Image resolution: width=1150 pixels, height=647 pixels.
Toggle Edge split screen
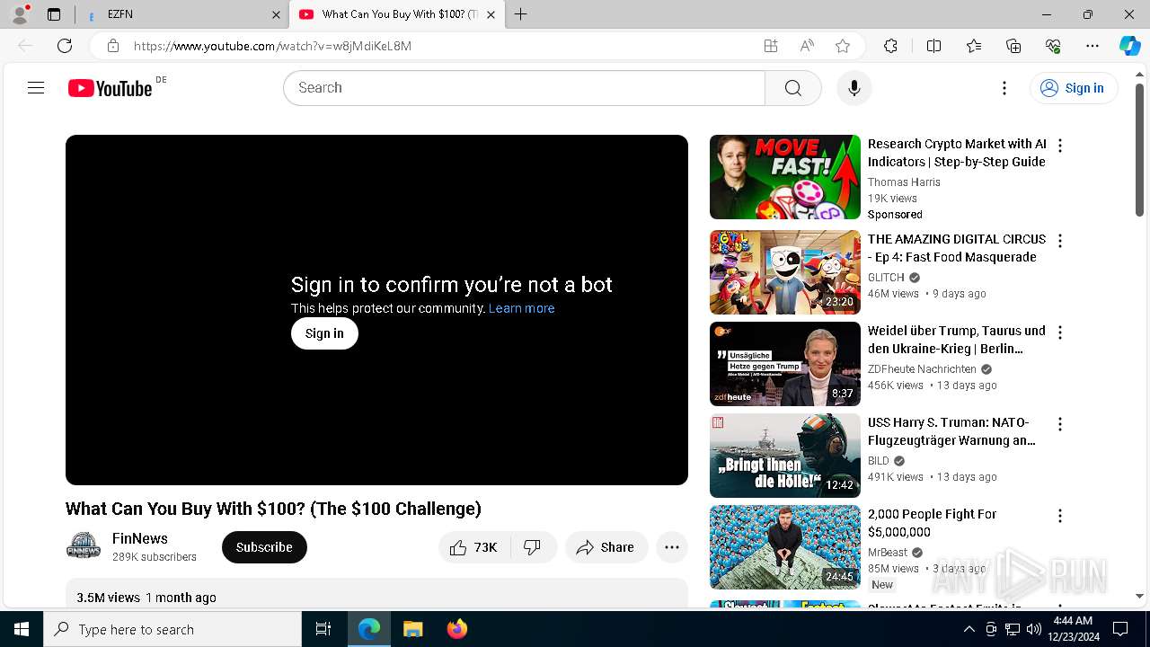click(x=933, y=46)
